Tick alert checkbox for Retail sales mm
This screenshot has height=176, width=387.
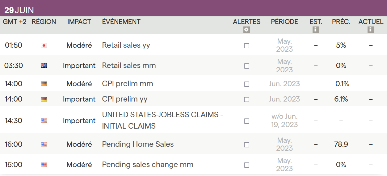point(246,66)
